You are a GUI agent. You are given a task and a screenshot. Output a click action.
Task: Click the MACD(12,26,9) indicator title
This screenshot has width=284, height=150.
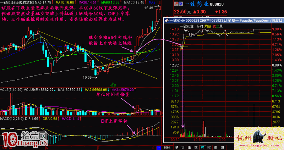[12, 119]
